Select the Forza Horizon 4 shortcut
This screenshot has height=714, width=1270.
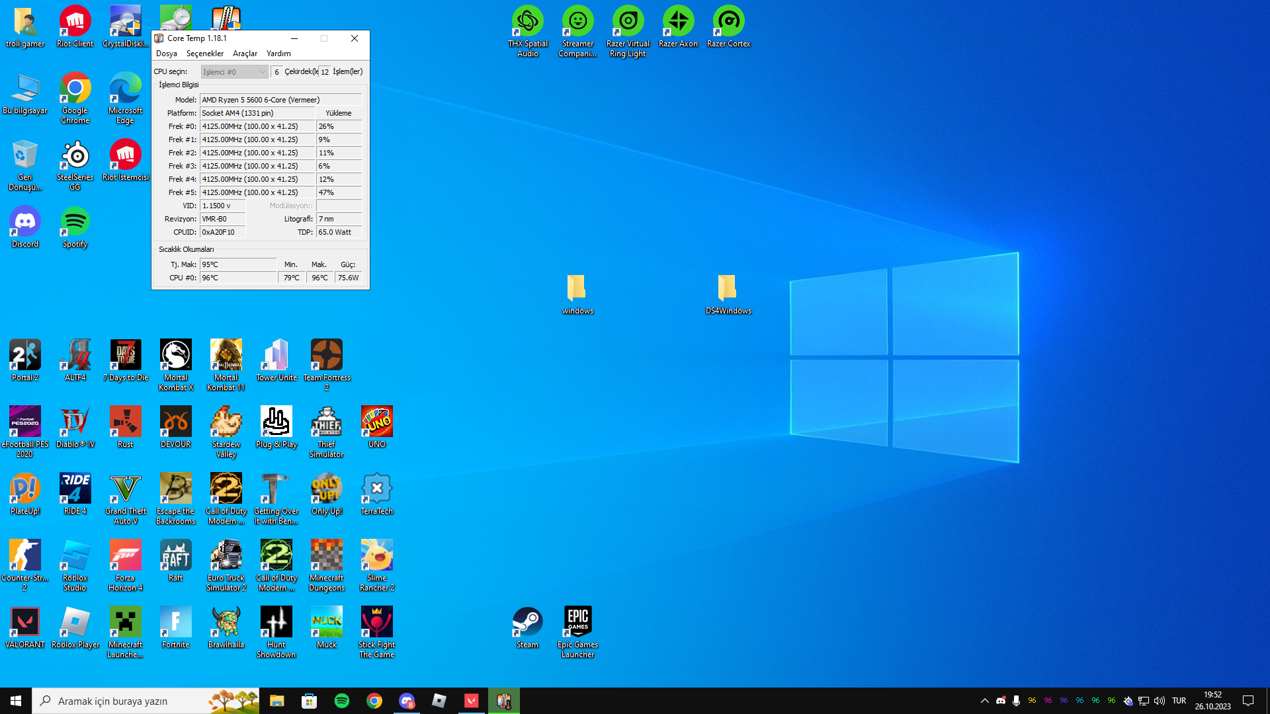coord(126,565)
